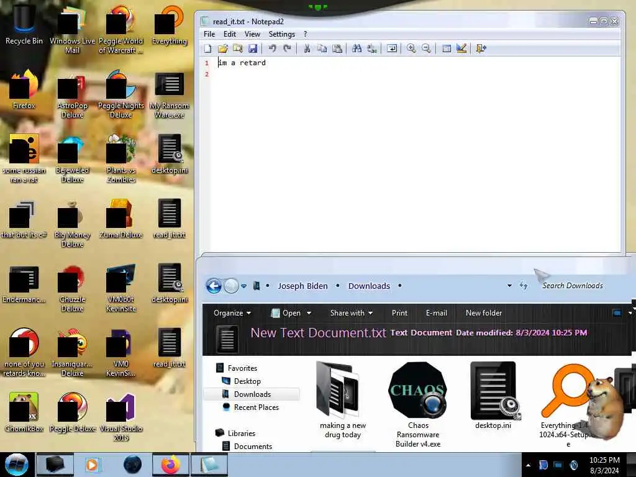Select the Everything setup installer file
Viewport: 636px width, 477px height.
568,405
